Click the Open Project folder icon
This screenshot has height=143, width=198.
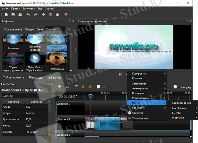click(x=13, y=14)
